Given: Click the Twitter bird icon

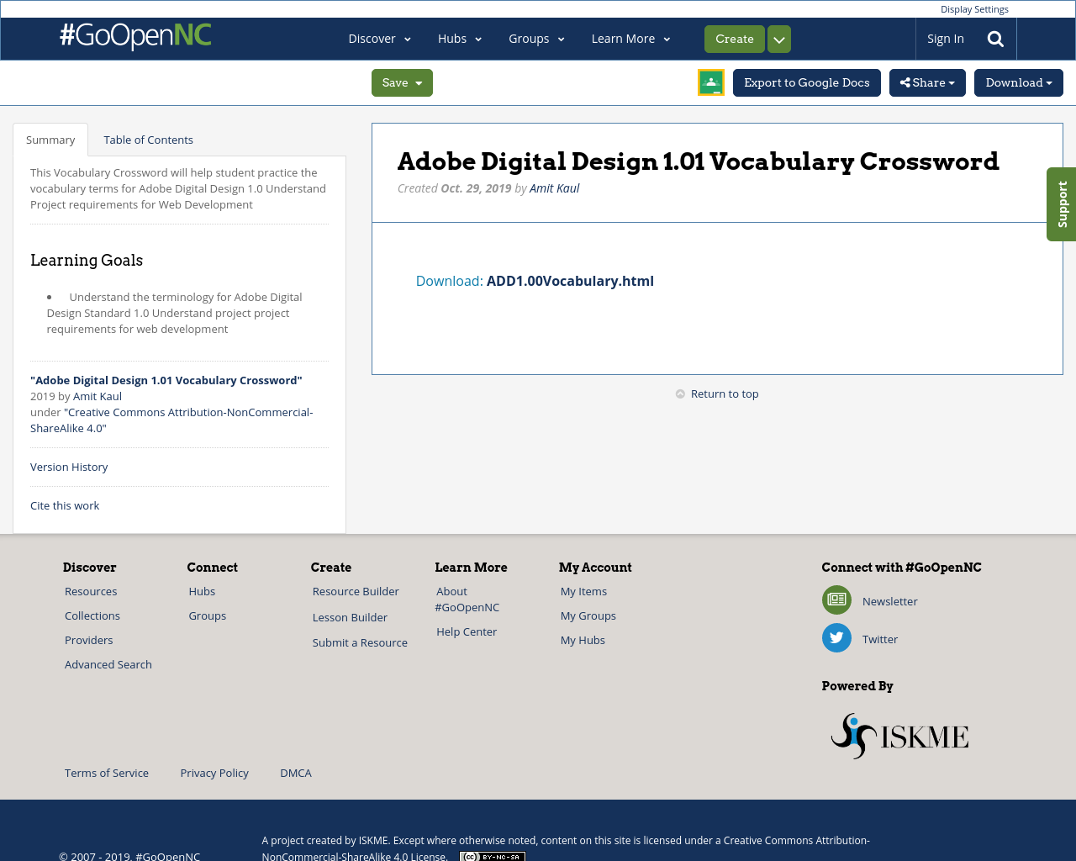Looking at the screenshot, I should (836, 638).
